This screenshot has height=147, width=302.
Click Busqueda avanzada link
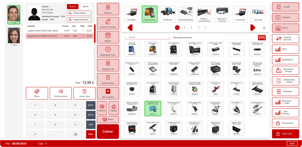[183, 38]
